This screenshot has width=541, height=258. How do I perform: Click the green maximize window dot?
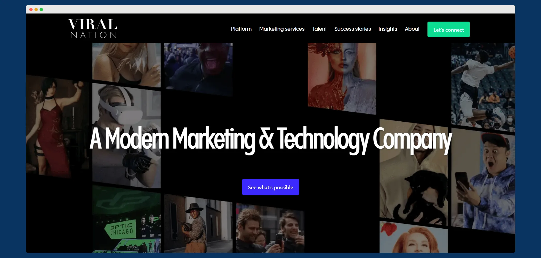(41, 10)
